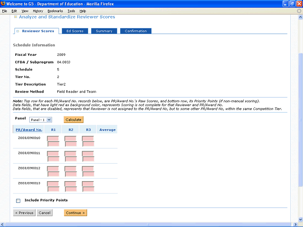Image resolution: width=303 pixels, height=227 pixels.
Task: Sort by the PR/Award No. column link
Action: tap(29, 130)
